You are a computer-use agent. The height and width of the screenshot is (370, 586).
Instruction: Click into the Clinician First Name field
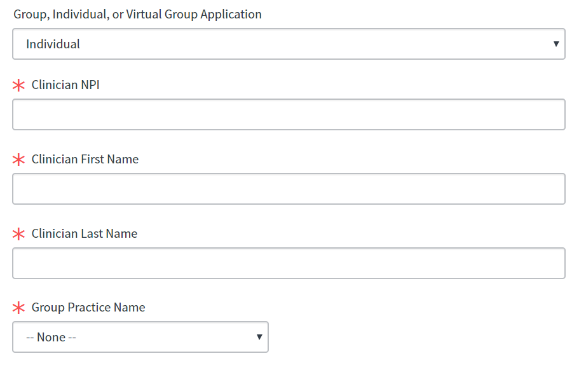tap(289, 189)
